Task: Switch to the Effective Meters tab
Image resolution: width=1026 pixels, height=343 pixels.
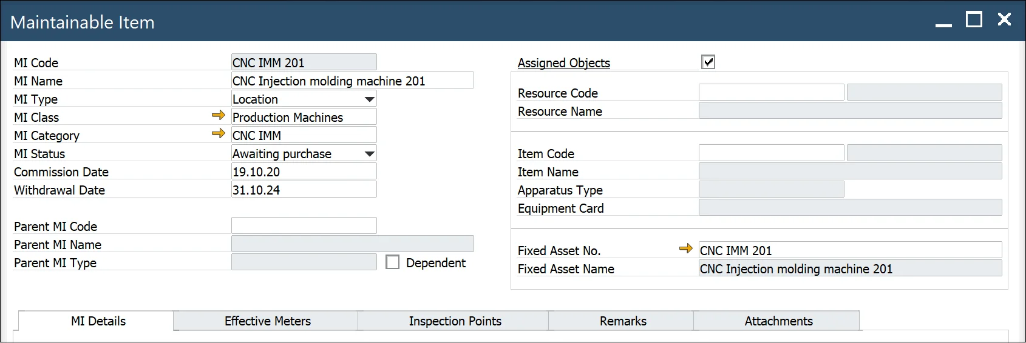Action: tap(267, 321)
